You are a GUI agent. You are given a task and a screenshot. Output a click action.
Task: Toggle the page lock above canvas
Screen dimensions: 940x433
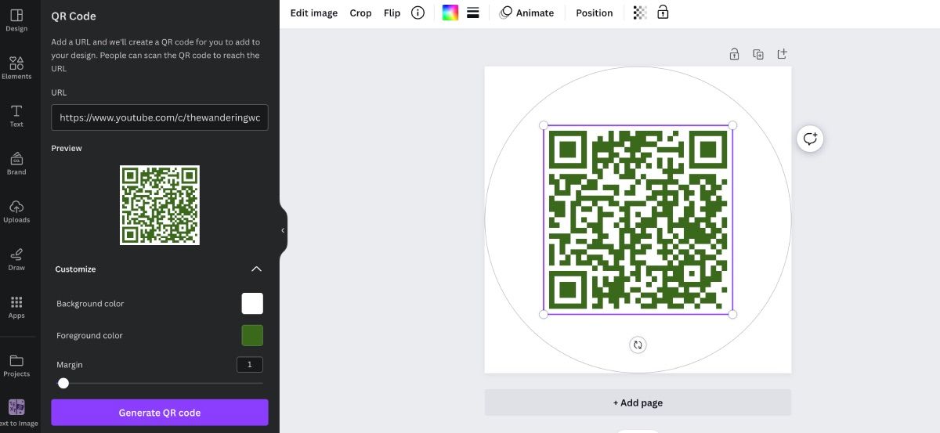[734, 54]
